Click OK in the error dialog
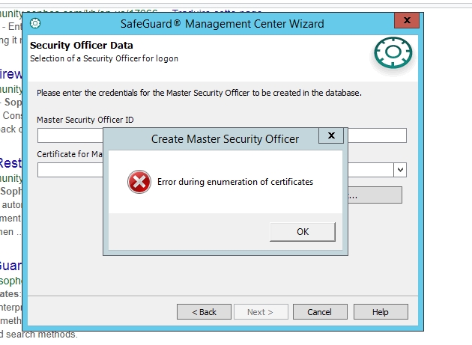472x345 pixels. [303, 231]
